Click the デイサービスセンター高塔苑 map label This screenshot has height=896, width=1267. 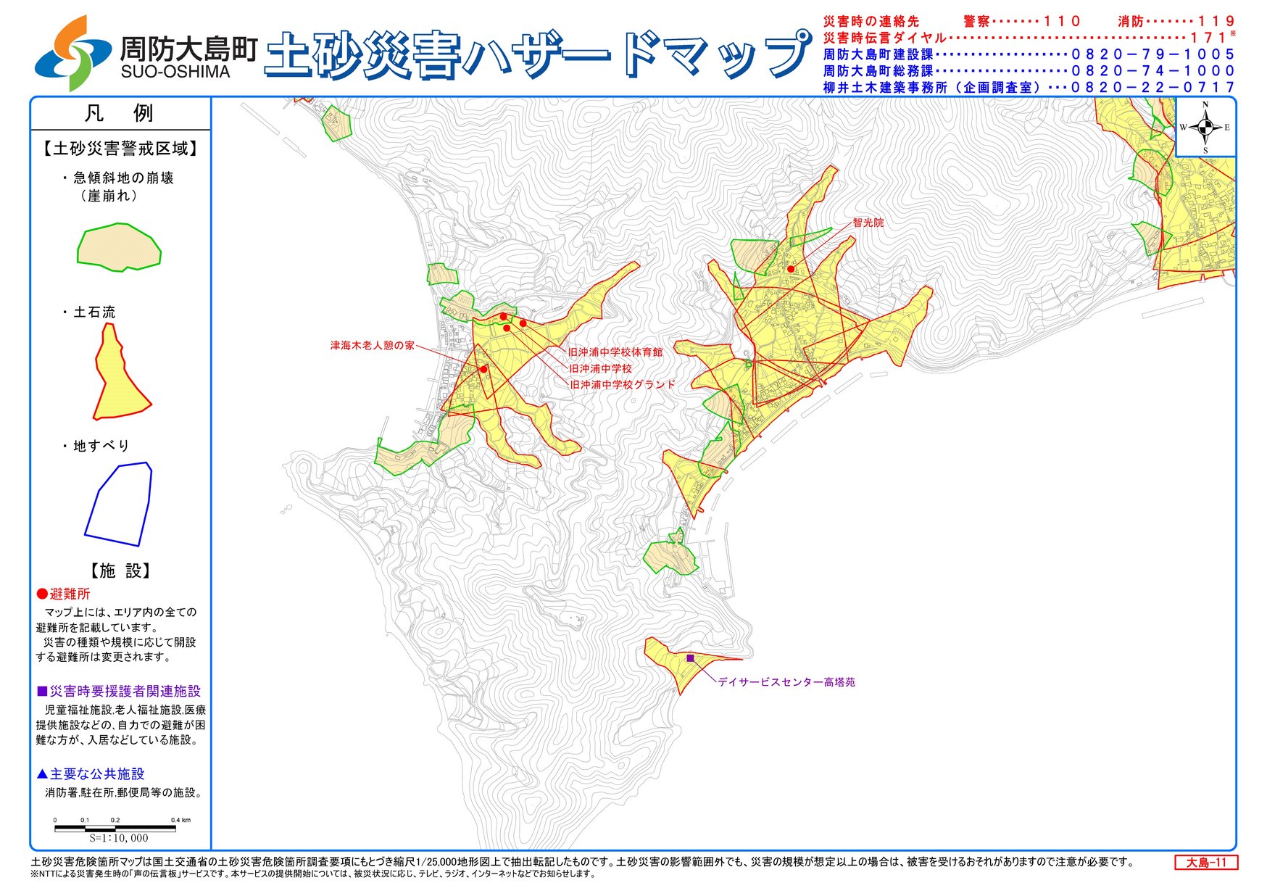[x=786, y=683]
